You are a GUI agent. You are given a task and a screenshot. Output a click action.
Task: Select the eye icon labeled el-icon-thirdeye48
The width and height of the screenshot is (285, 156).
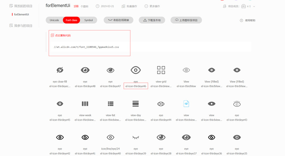coord(85,70)
